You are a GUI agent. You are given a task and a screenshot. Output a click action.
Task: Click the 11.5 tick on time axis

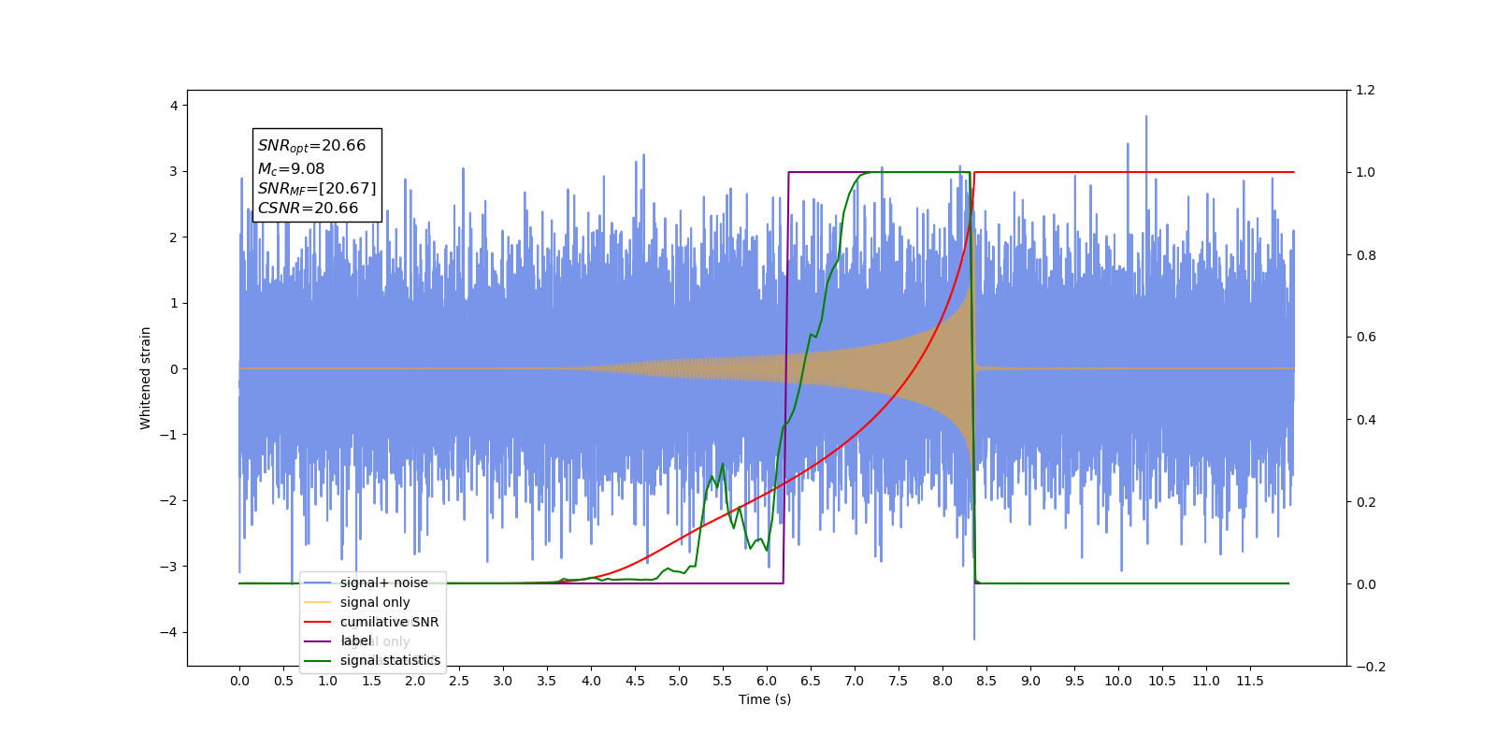tap(1250, 681)
